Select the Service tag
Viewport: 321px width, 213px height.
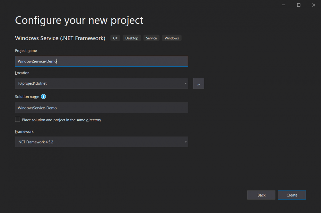(x=151, y=38)
